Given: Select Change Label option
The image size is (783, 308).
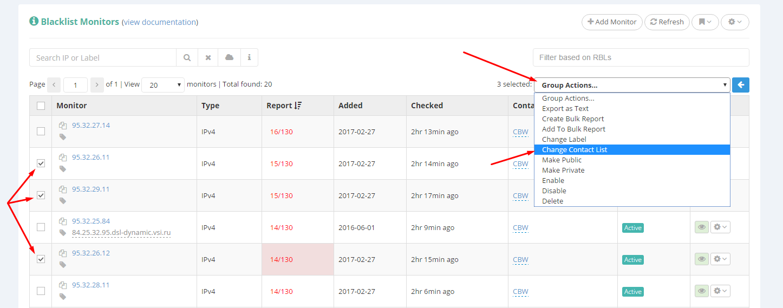Looking at the screenshot, I should [632, 139].
